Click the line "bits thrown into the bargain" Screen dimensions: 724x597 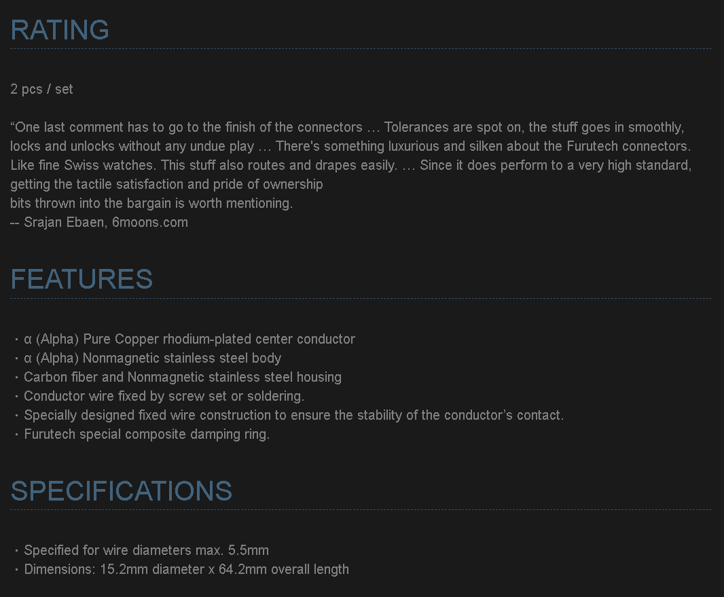(x=151, y=203)
